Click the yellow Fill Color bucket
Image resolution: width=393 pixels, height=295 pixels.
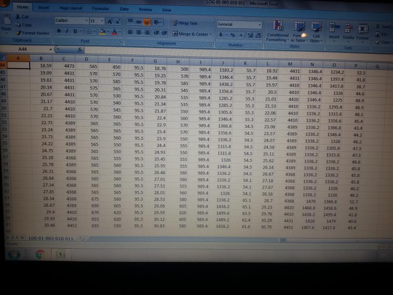tap(101, 31)
